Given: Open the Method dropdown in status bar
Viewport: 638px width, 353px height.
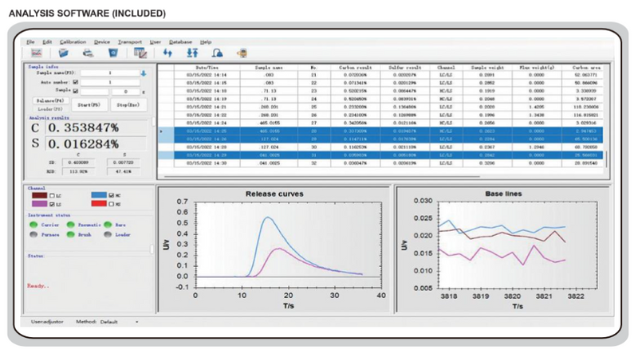Looking at the screenshot, I should [136, 321].
